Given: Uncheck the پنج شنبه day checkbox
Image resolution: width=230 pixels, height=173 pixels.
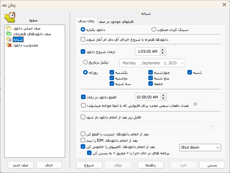Looking at the screenshot, I should [x=150, y=78].
